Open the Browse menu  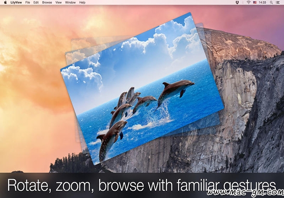point(47,2)
